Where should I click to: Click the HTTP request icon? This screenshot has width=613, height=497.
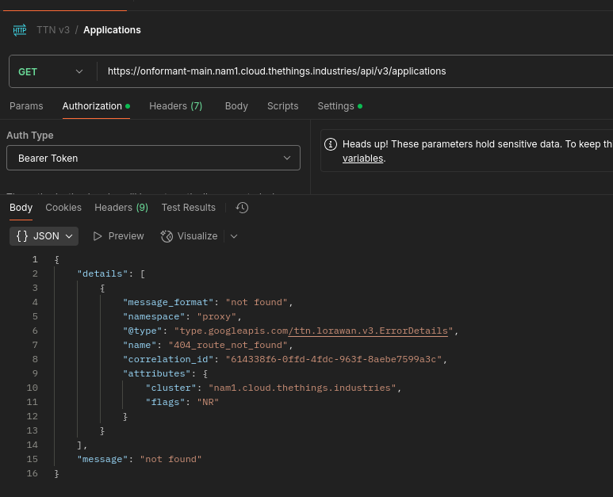pyautogui.click(x=20, y=30)
